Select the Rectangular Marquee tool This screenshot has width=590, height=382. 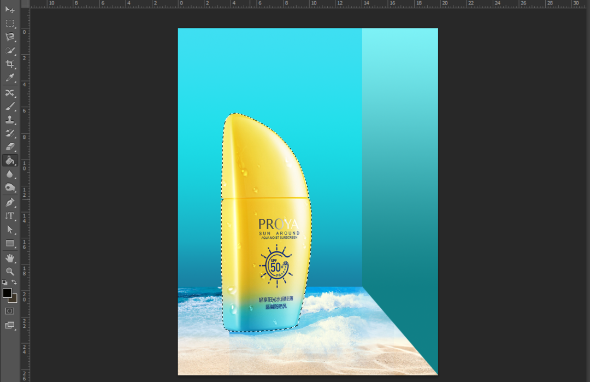point(10,23)
